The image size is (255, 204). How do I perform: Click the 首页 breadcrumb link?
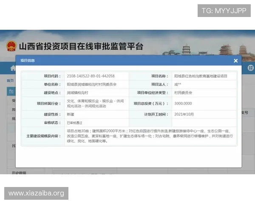pos(10,80)
